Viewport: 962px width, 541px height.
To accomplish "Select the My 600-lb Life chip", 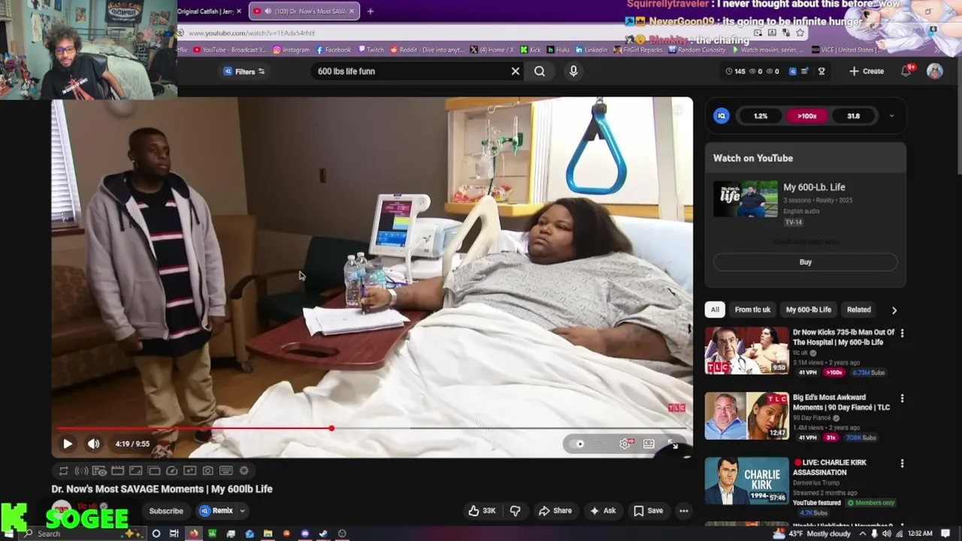I will (809, 310).
